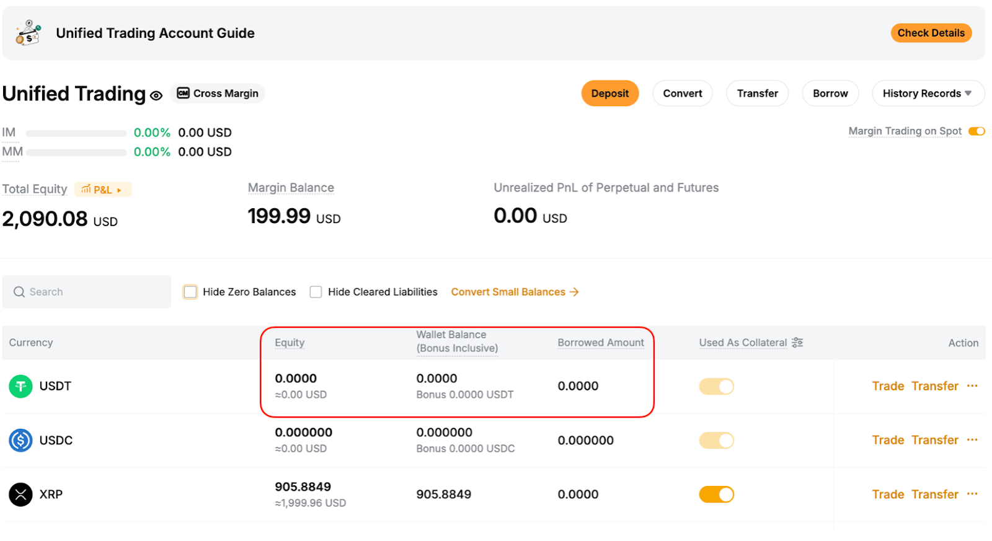
Task: Expand the History Records dropdown
Action: [x=928, y=94]
